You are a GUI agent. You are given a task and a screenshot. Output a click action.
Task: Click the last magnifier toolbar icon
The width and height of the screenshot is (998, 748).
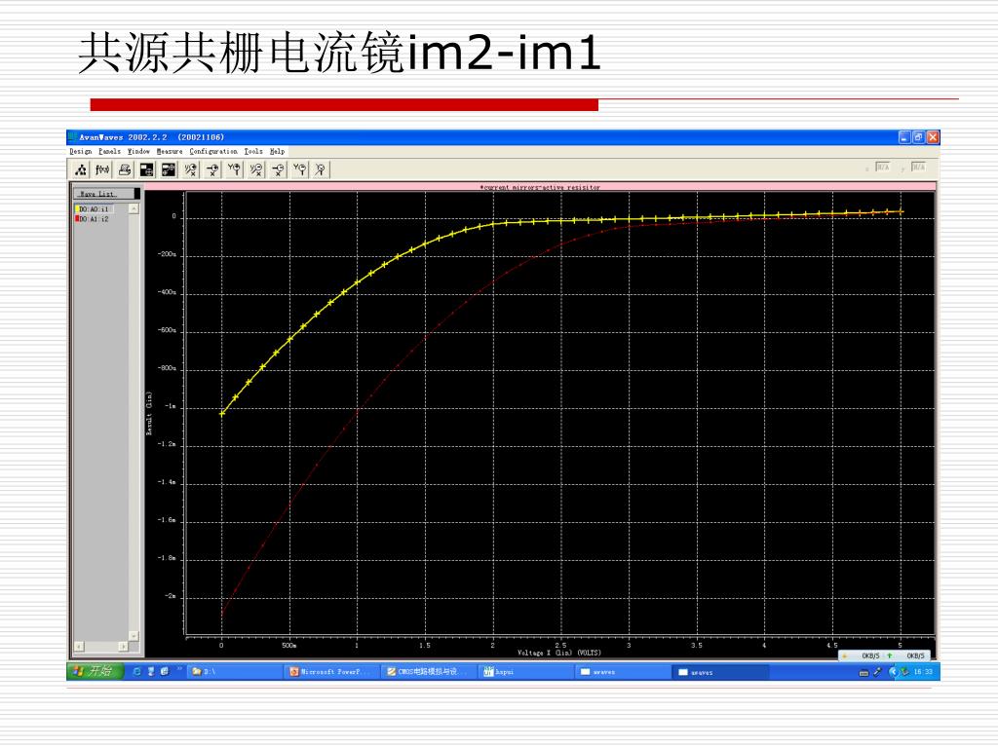(321, 169)
